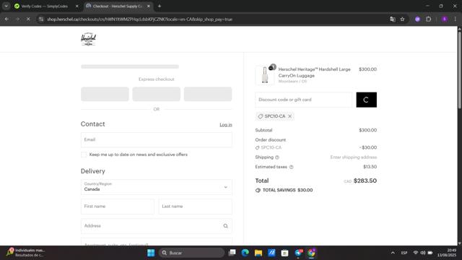Click the Herschel logo

[88, 39]
